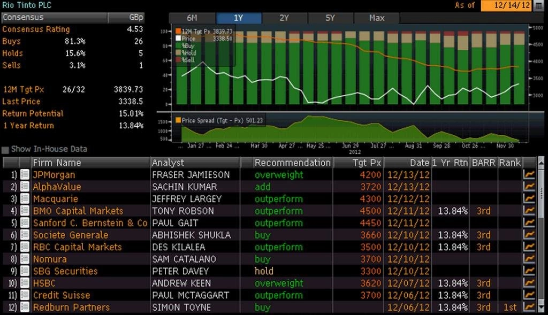This screenshot has height=315, width=548.
Task: Sort table by 1 Yr Rtn column
Action: click(450, 163)
